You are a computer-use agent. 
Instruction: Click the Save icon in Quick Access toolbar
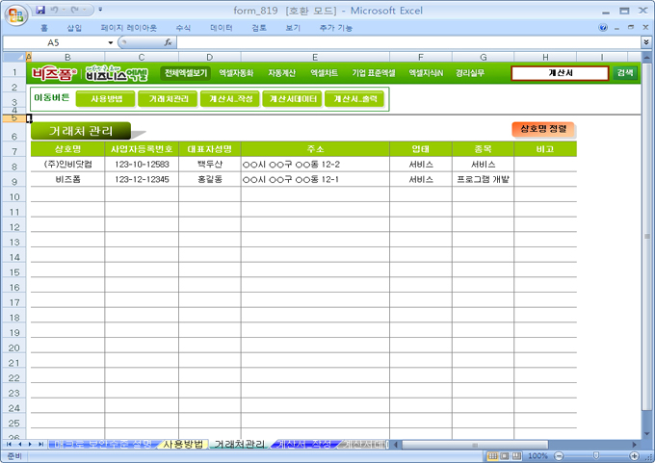[x=41, y=10]
